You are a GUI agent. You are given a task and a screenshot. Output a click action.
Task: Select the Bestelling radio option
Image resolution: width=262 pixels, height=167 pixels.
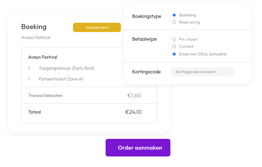[x=174, y=15]
